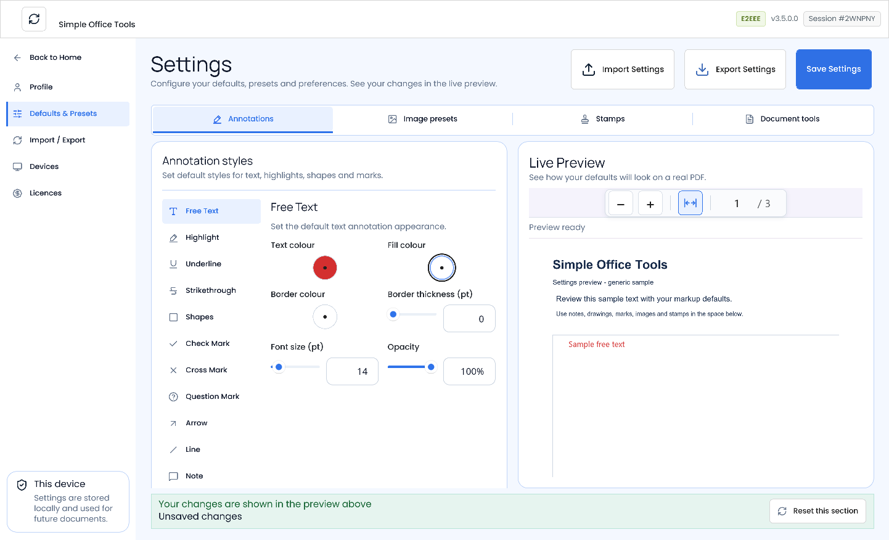Click the Import Settings button
Screen dimensions: 889x540
tap(623, 69)
